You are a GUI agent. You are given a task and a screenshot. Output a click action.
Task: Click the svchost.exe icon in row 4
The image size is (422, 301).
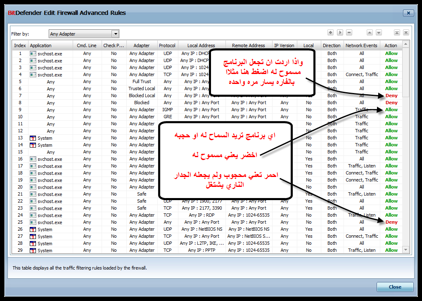pyautogui.click(x=33, y=75)
